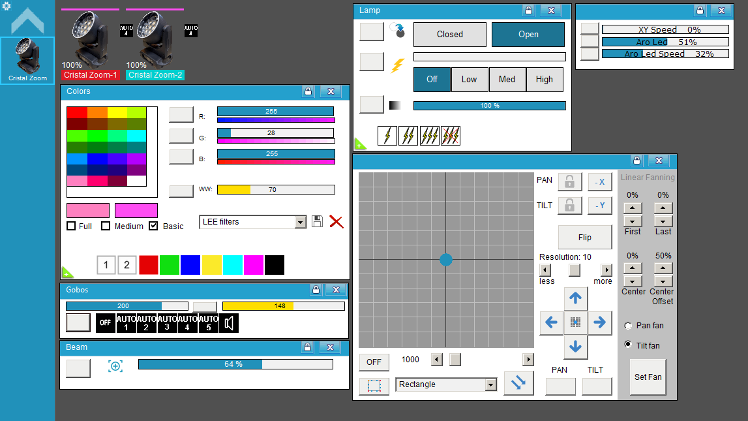The width and height of the screenshot is (748, 421).
Task: Move position right with arrow
Action: (600, 322)
